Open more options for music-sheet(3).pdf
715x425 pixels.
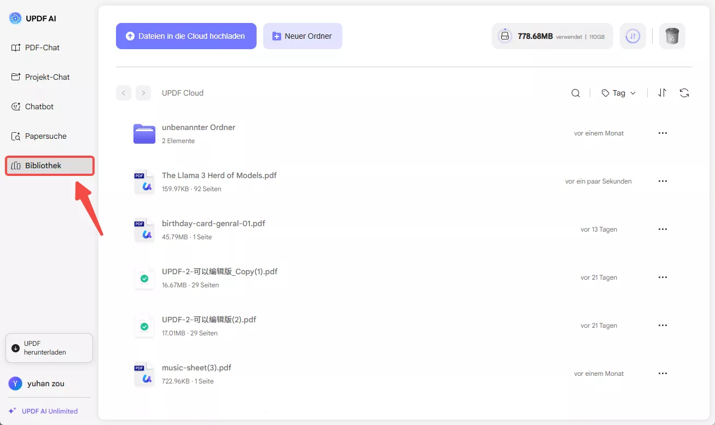(662, 374)
